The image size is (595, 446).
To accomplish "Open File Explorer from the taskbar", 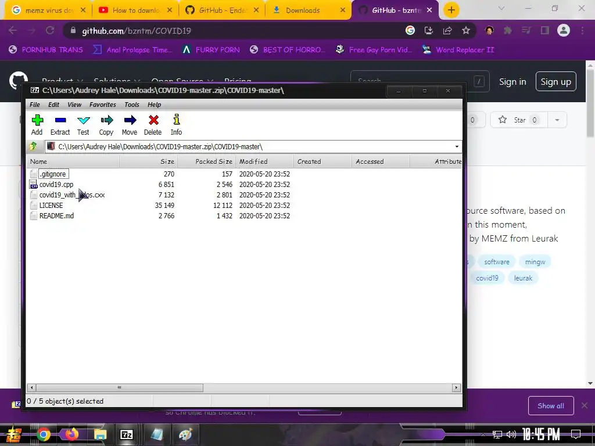I will [x=100, y=434].
